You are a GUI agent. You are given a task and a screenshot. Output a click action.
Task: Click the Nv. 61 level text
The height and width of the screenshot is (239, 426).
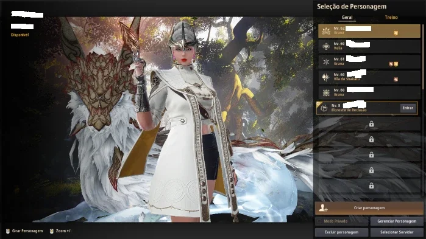point(339,59)
